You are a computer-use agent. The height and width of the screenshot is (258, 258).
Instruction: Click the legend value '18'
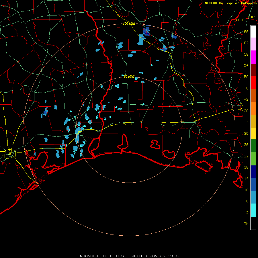[x=246, y=167]
